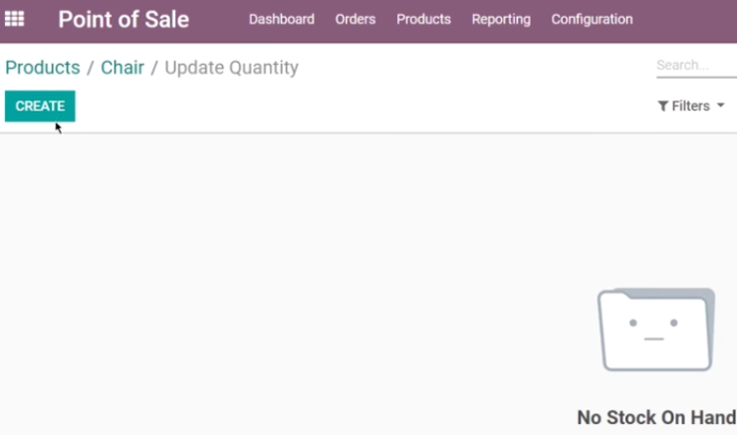Screen dimensions: 737x435
Task: Click the funnel icon beside Filters
Action: click(x=662, y=107)
